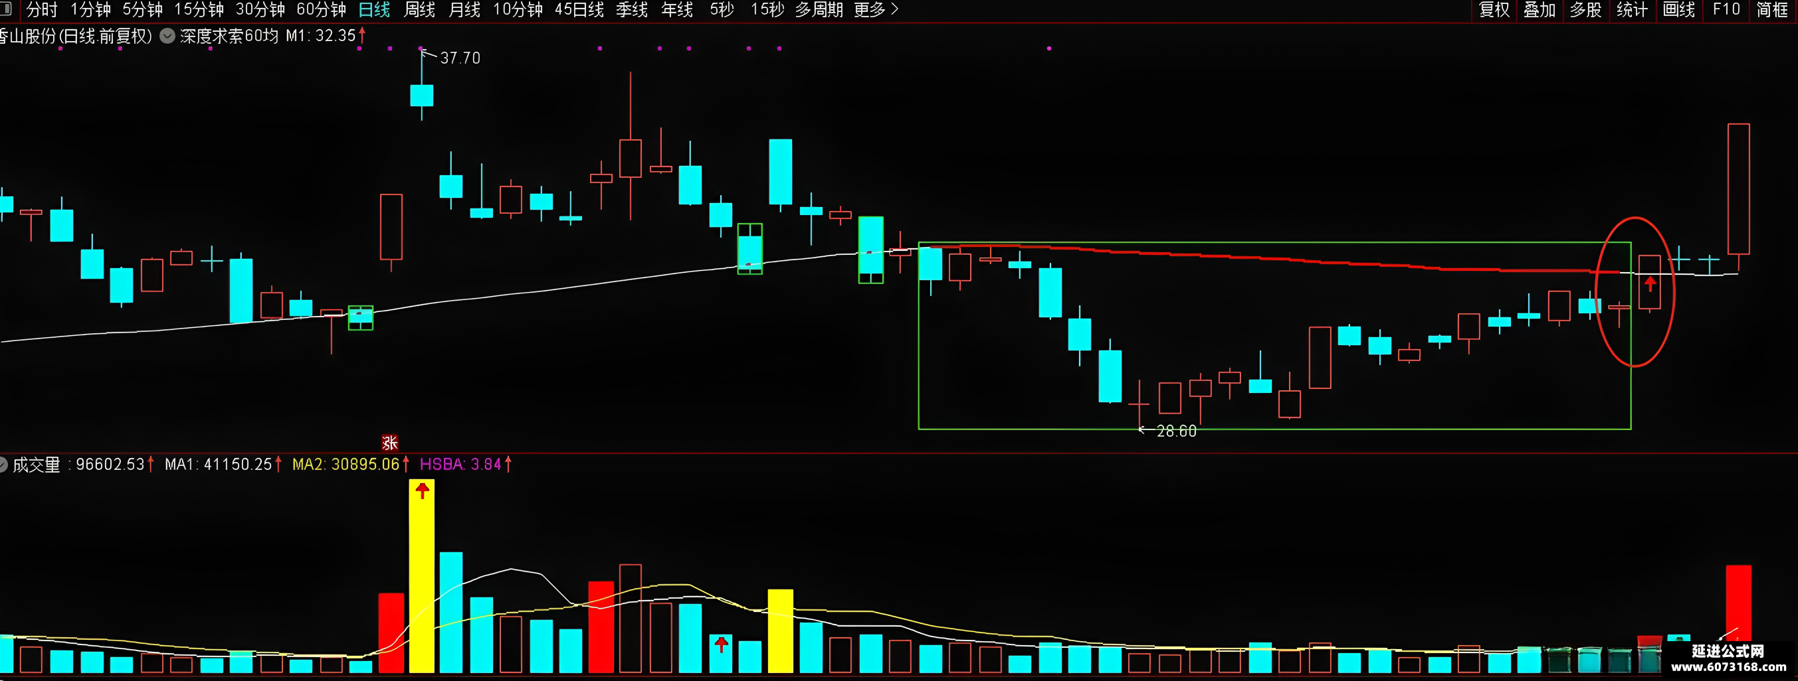Click the red arrow inside the circled candlestick

pos(1650,283)
